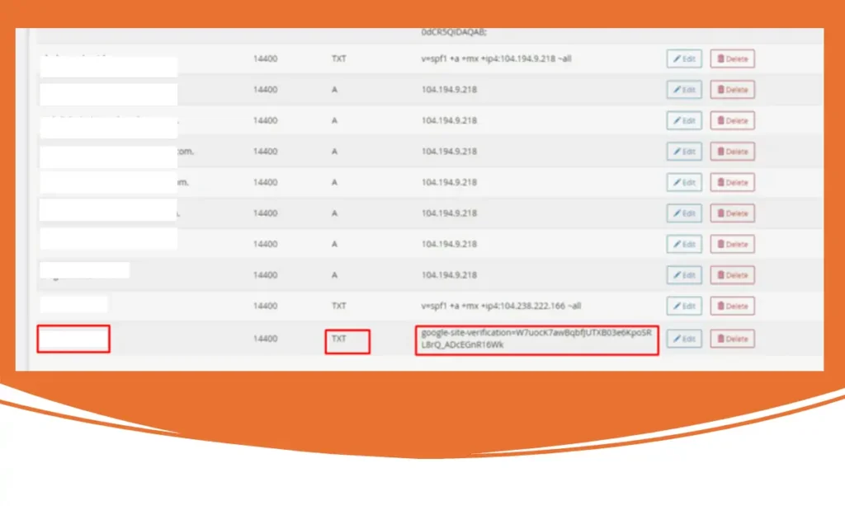Click TTL 14400 in google-site-verification row
Viewport: 845px width, 506px height.
pyautogui.click(x=265, y=339)
